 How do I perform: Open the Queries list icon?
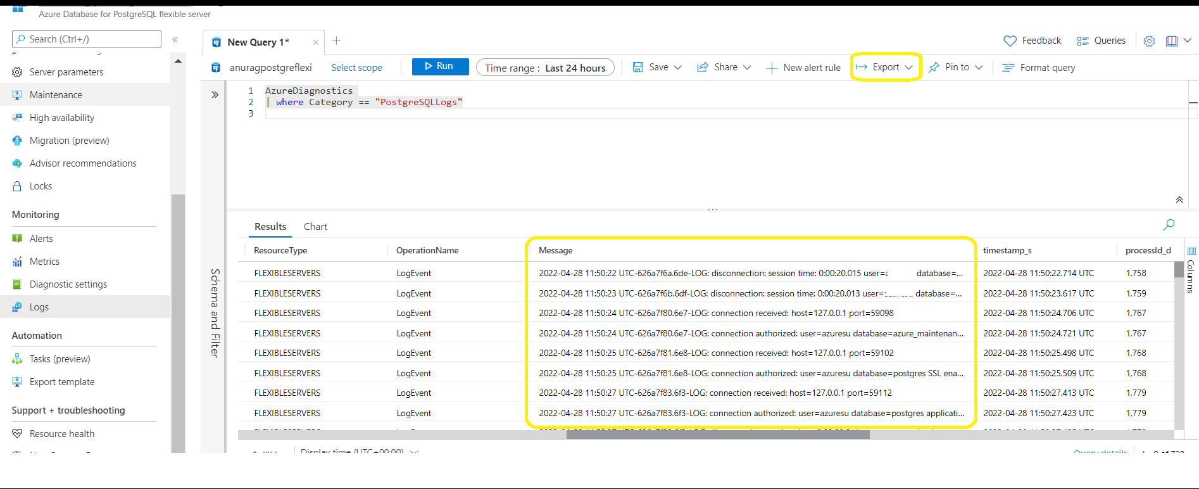tap(1083, 41)
